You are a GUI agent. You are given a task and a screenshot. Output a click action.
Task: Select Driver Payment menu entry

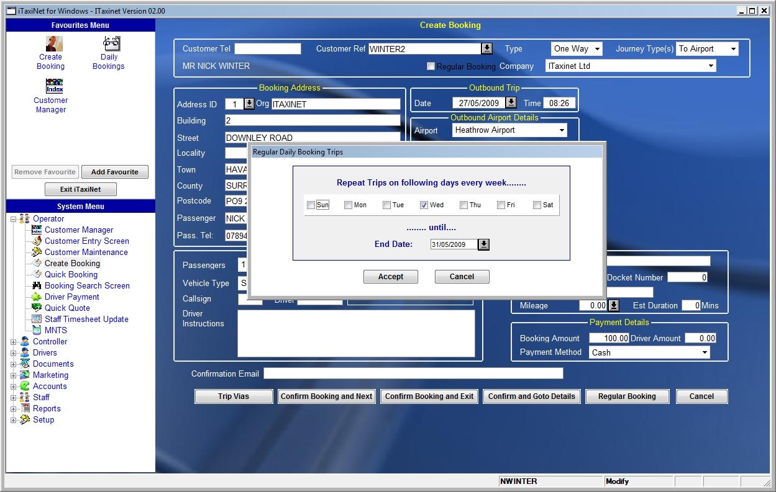coord(72,297)
